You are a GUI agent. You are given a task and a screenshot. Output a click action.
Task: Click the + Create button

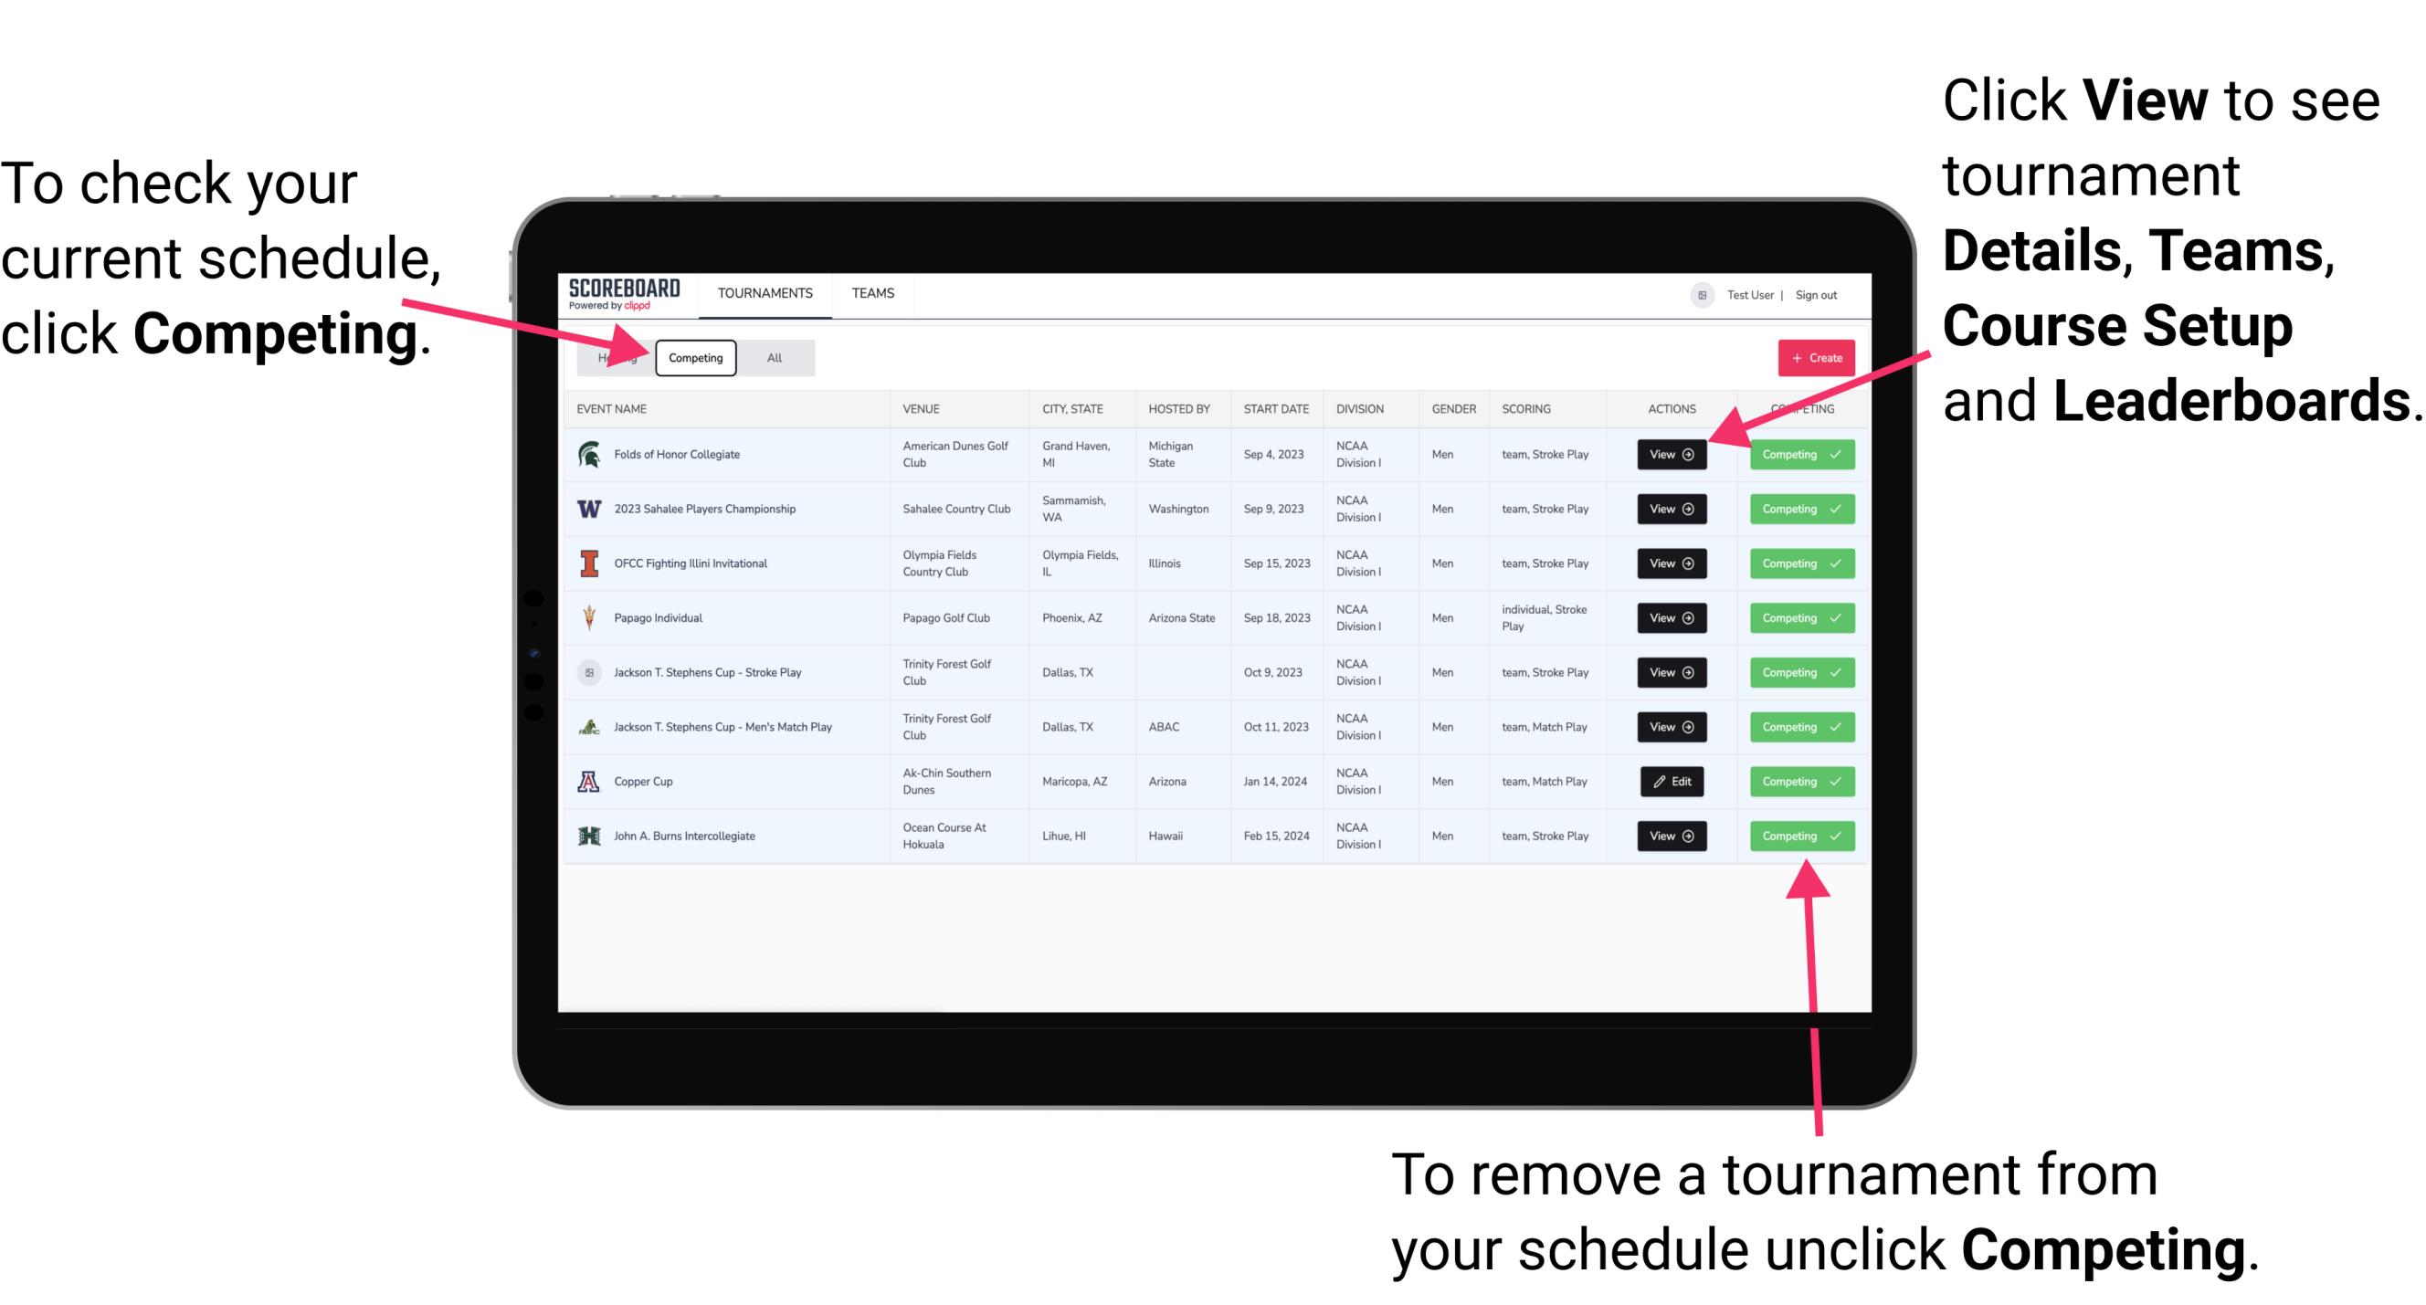tap(1812, 357)
